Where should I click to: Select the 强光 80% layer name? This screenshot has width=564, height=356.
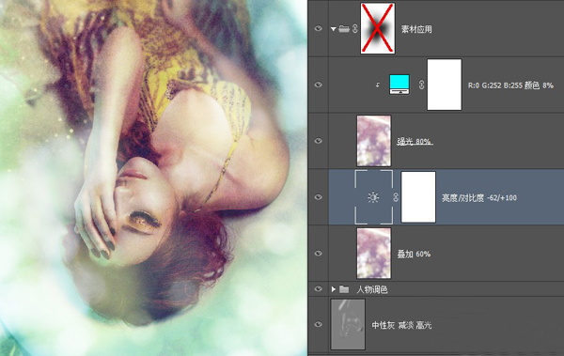(x=415, y=141)
